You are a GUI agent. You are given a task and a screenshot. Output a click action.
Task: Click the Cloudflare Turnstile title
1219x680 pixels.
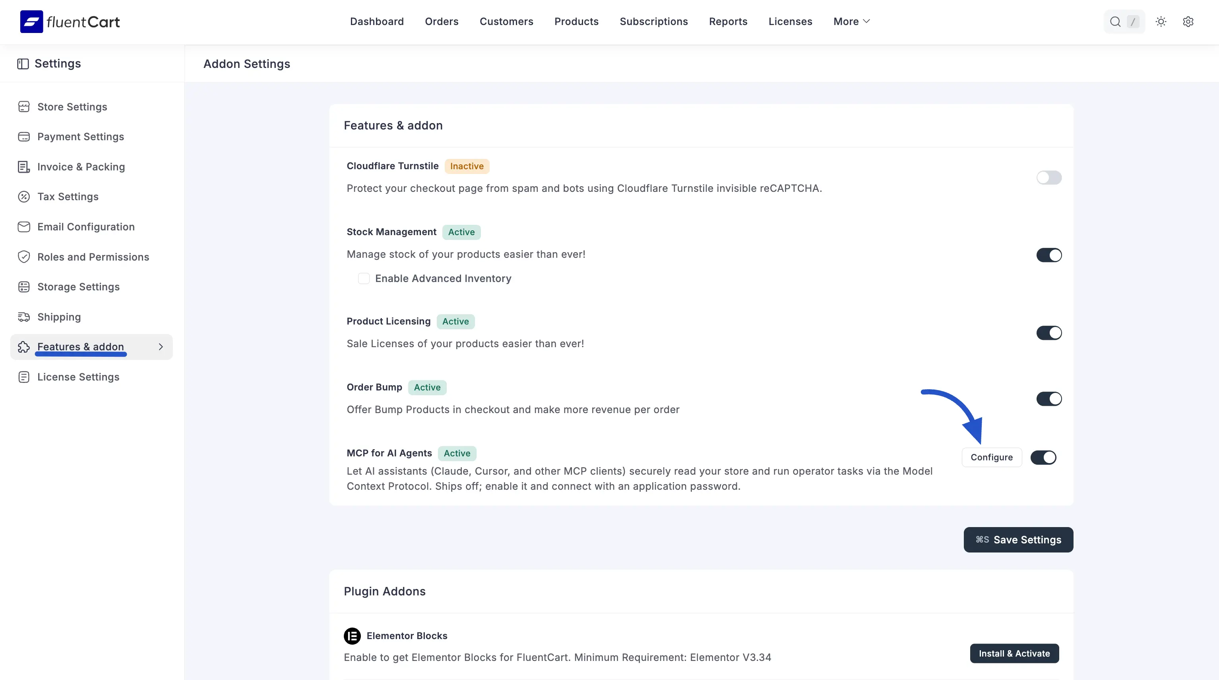(x=392, y=166)
